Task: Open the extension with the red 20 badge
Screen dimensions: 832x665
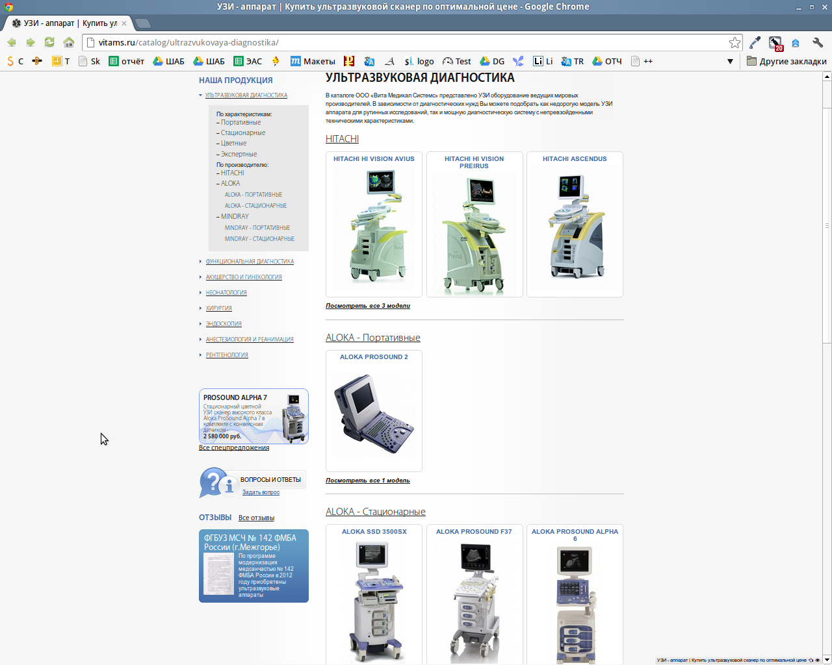Action: 775,44
